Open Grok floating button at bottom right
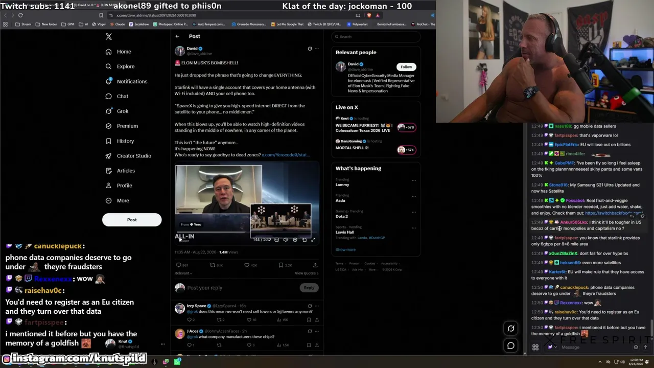Image resolution: width=654 pixels, height=368 pixels. 511,329
